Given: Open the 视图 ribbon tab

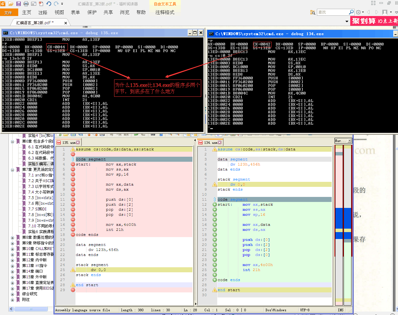Looking at the screenshot, I should pyautogui.click(x=59, y=12).
